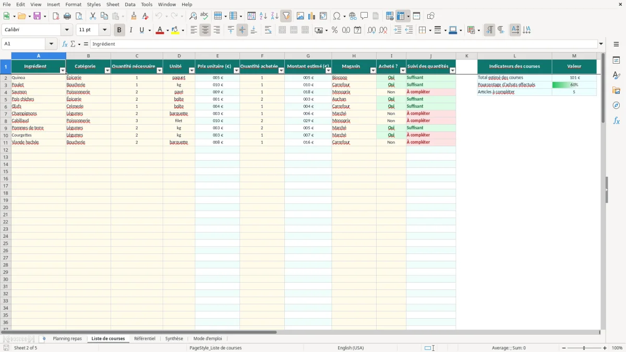626x352 pixels.
Task: Open the sidebar Gallery panel icon
Action: 616,91
